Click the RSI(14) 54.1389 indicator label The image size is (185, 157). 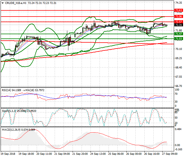point(11,90)
